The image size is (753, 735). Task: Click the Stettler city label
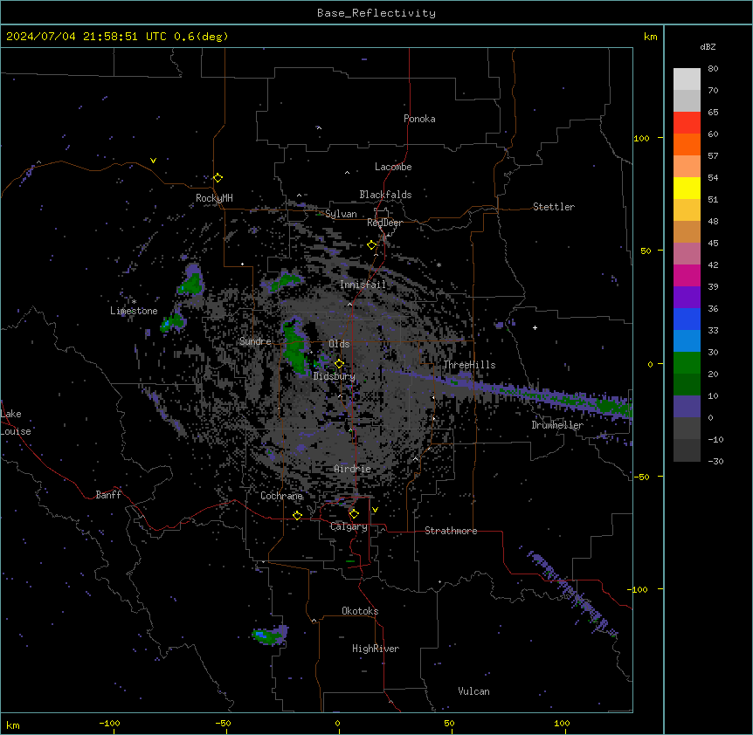[x=554, y=207]
